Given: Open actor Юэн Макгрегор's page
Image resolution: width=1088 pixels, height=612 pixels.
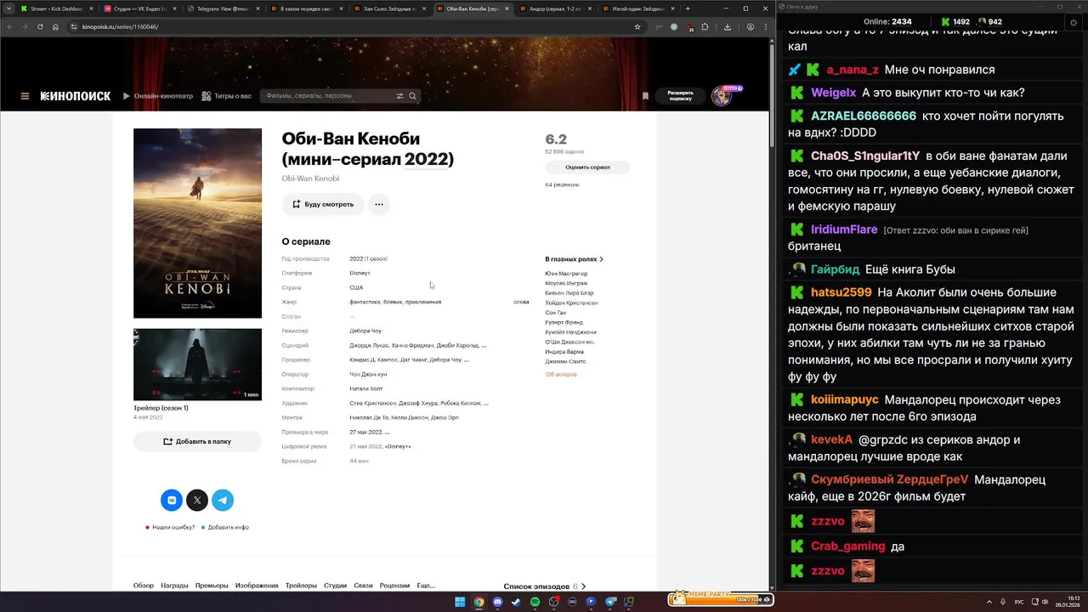Looking at the screenshot, I should (566, 274).
